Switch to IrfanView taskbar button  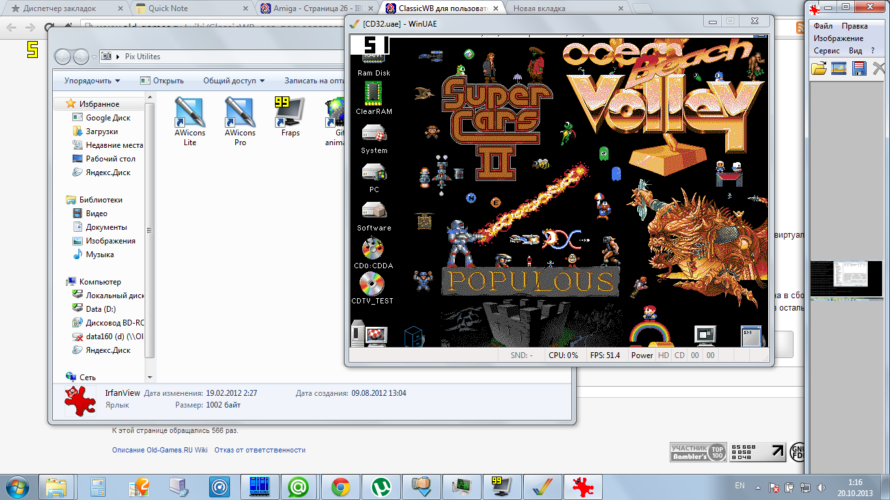coord(582,487)
